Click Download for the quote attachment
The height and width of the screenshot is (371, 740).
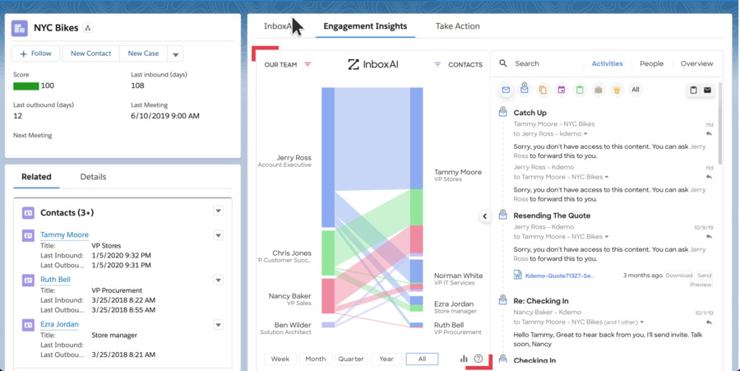(678, 276)
